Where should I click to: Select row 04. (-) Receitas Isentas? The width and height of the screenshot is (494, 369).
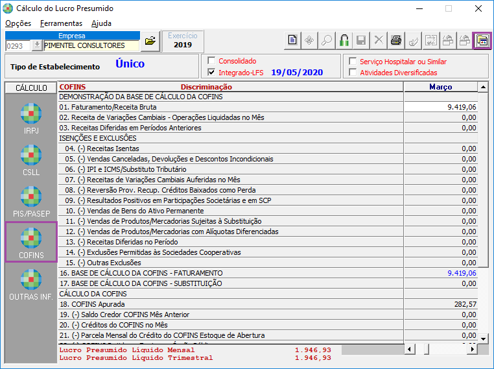(x=231, y=149)
